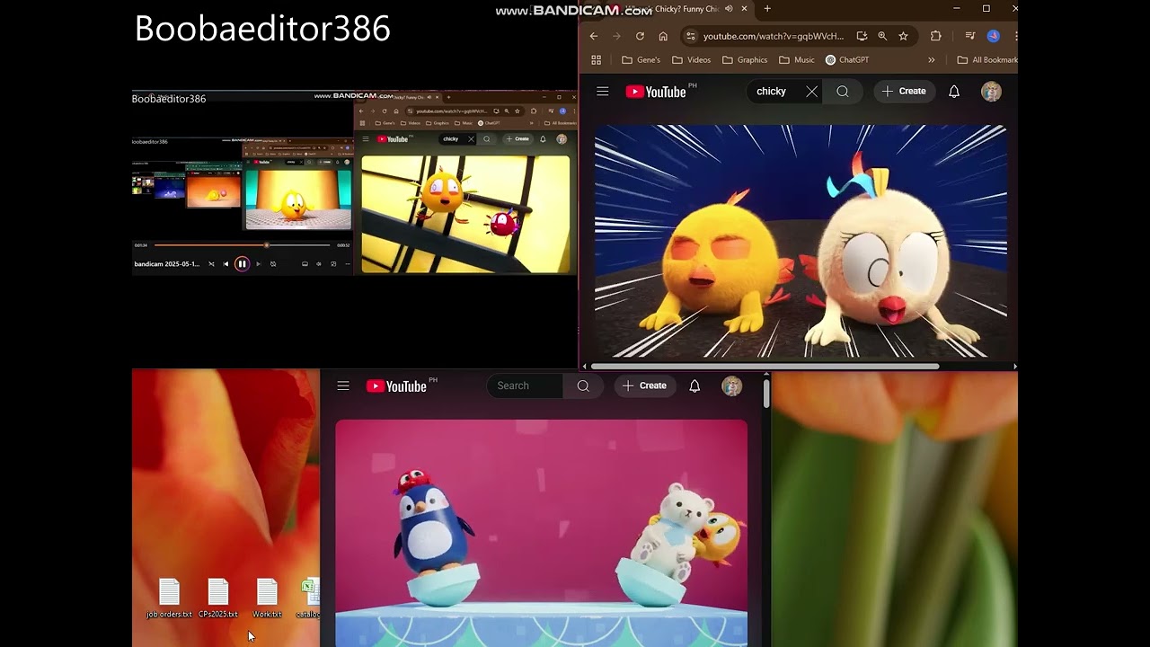Pause playback in the bandicam media player
The image size is (1150, 647).
pyautogui.click(x=242, y=264)
